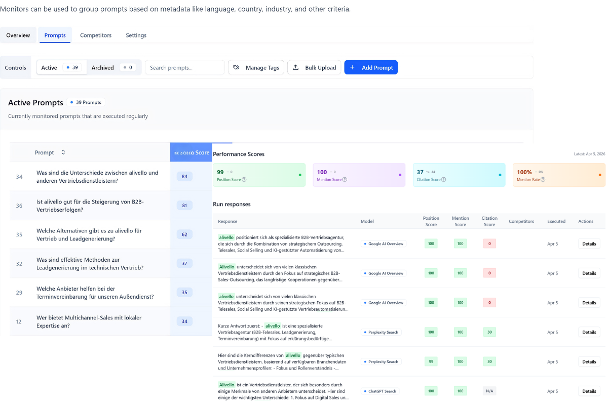Screen dimensions: 608x405
Task: Click score badge 81
Action: tap(184, 206)
